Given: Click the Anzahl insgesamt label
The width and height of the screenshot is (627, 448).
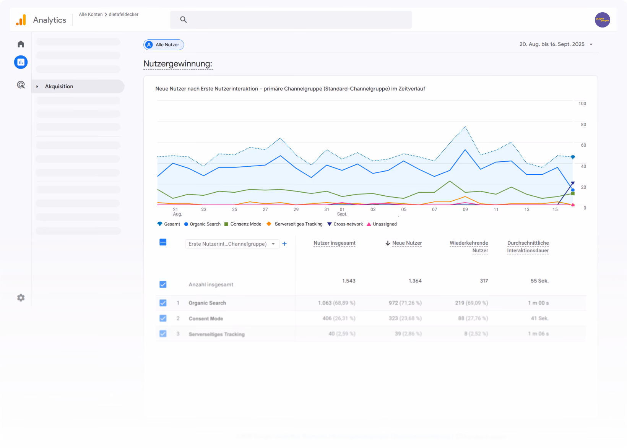Looking at the screenshot, I should (x=211, y=284).
